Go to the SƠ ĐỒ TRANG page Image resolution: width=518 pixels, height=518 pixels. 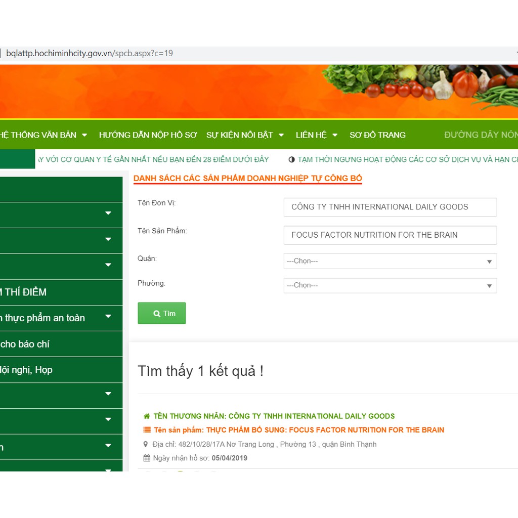pos(377,135)
